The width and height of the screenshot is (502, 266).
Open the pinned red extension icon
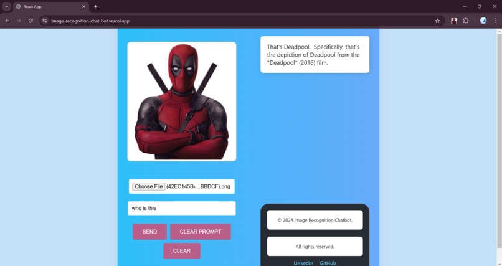point(453,21)
